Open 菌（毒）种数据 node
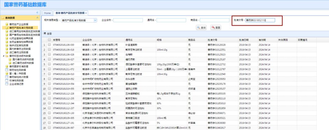The width and height of the screenshot is (329, 130). click(18, 74)
